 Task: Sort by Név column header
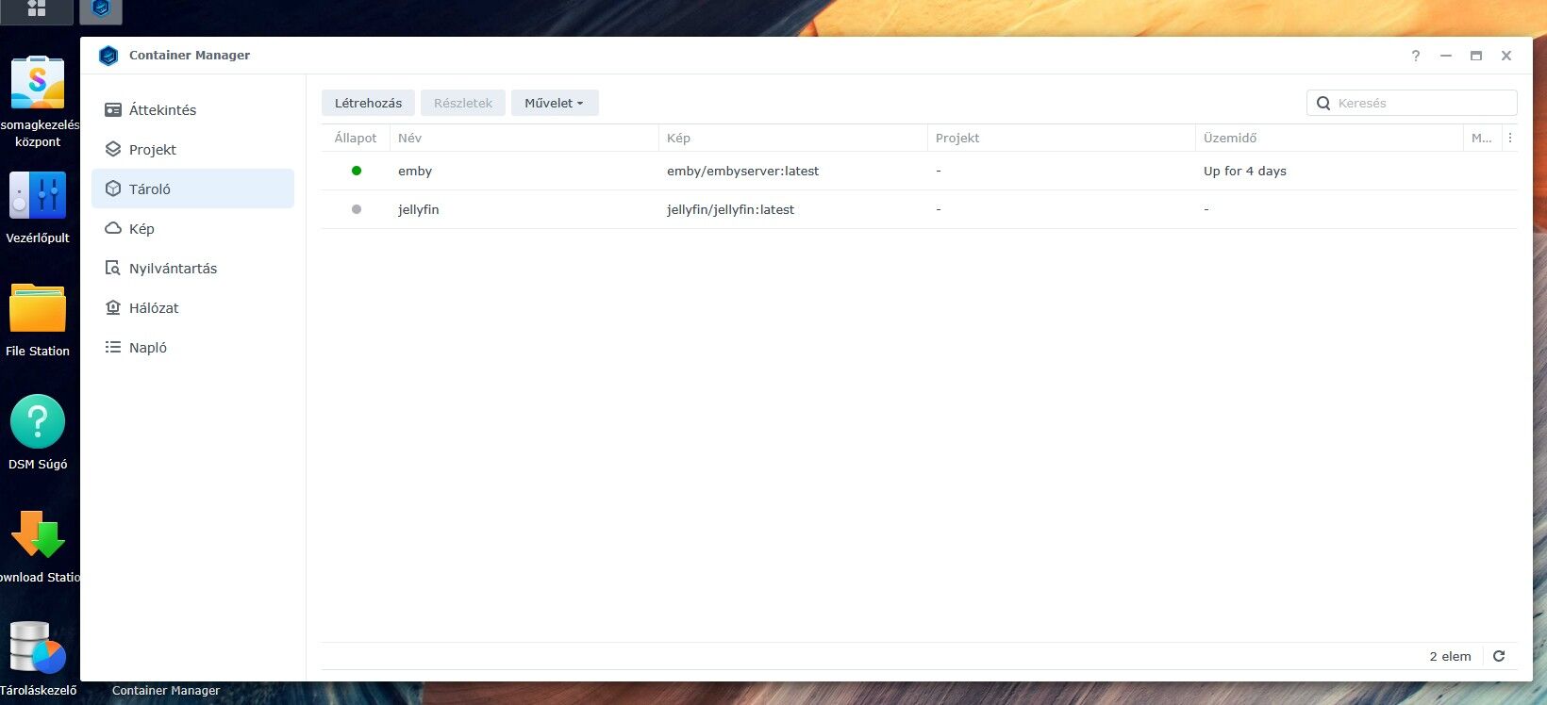[x=524, y=138]
